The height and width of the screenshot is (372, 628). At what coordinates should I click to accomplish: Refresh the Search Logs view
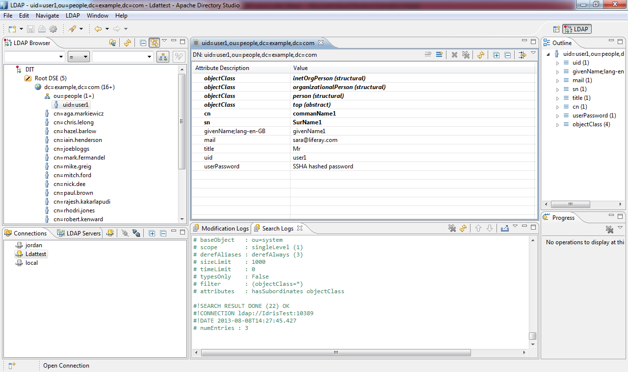[x=463, y=228]
